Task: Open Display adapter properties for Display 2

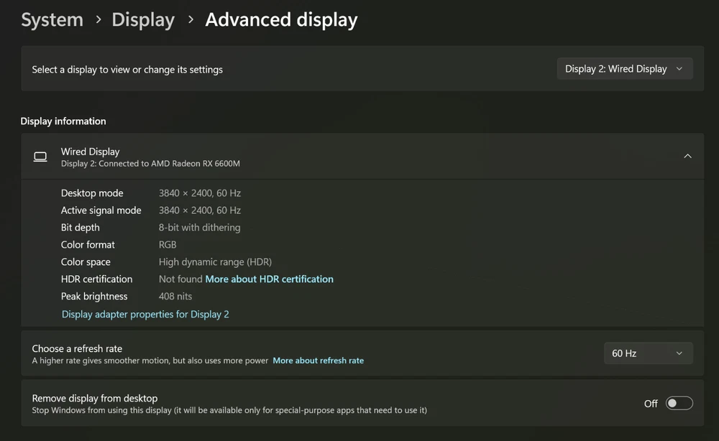Action: (145, 315)
